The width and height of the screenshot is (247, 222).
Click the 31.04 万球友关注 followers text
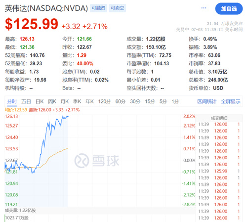225,24
